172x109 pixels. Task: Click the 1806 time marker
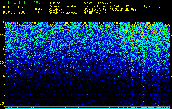(x=101, y=23)
